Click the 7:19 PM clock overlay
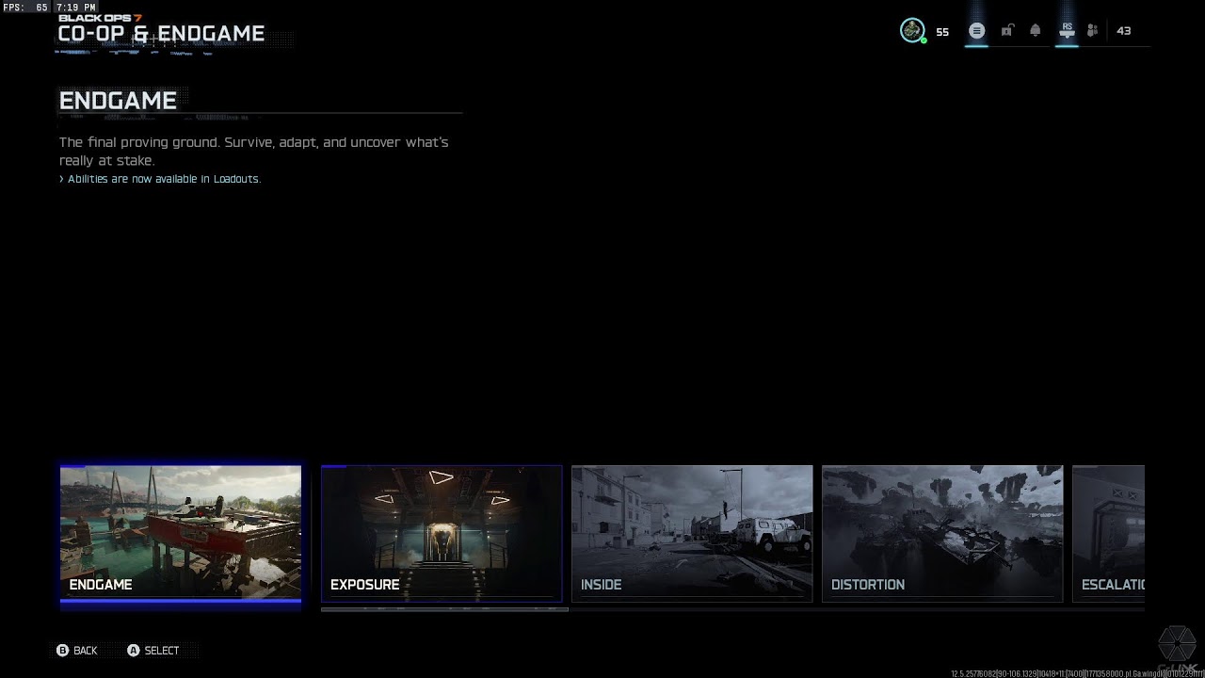1205x678 pixels. [x=76, y=8]
